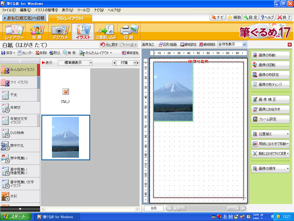Click the 画像の回転 (rotate image) button
Image resolution: width=294 pixels, height=221 pixels.
coord(270,65)
